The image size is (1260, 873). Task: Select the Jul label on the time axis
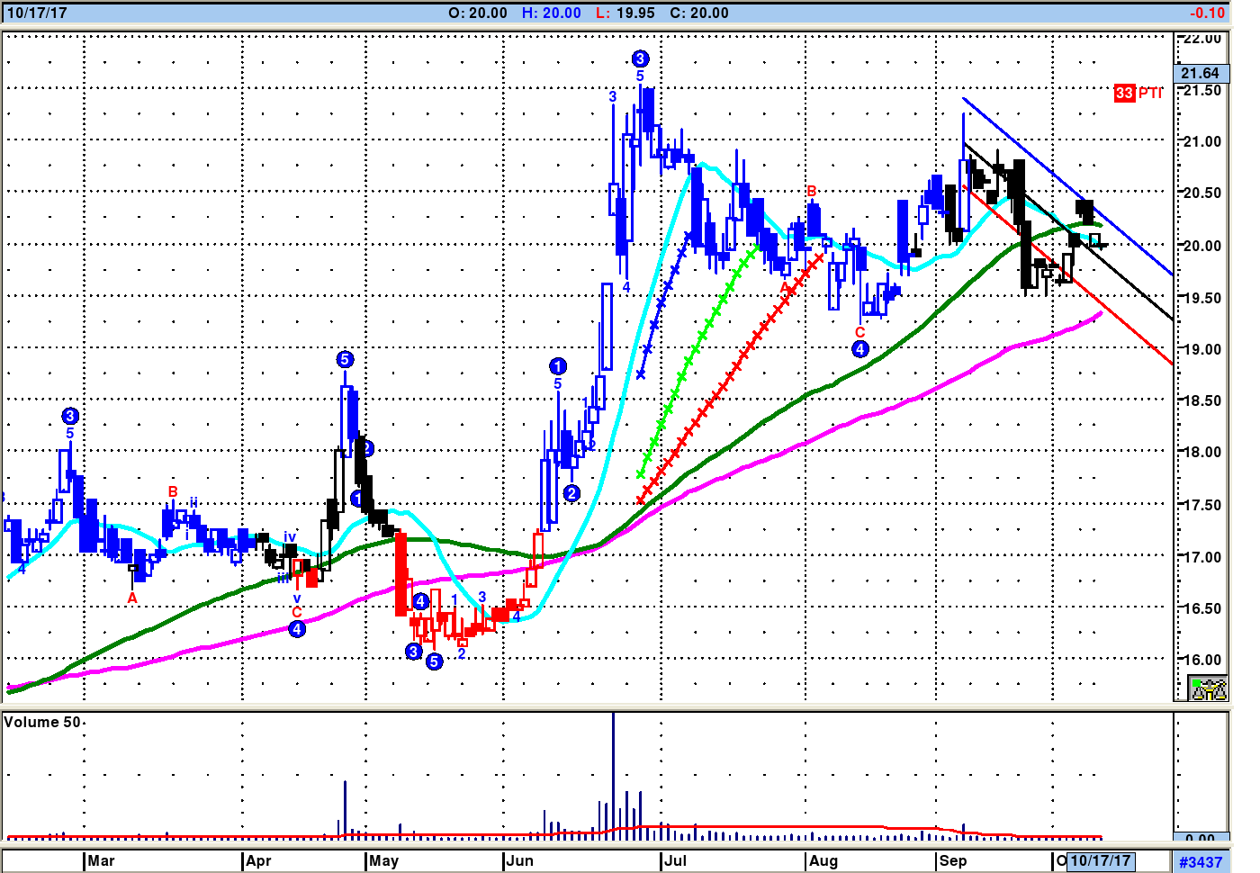tap(675, 861)
